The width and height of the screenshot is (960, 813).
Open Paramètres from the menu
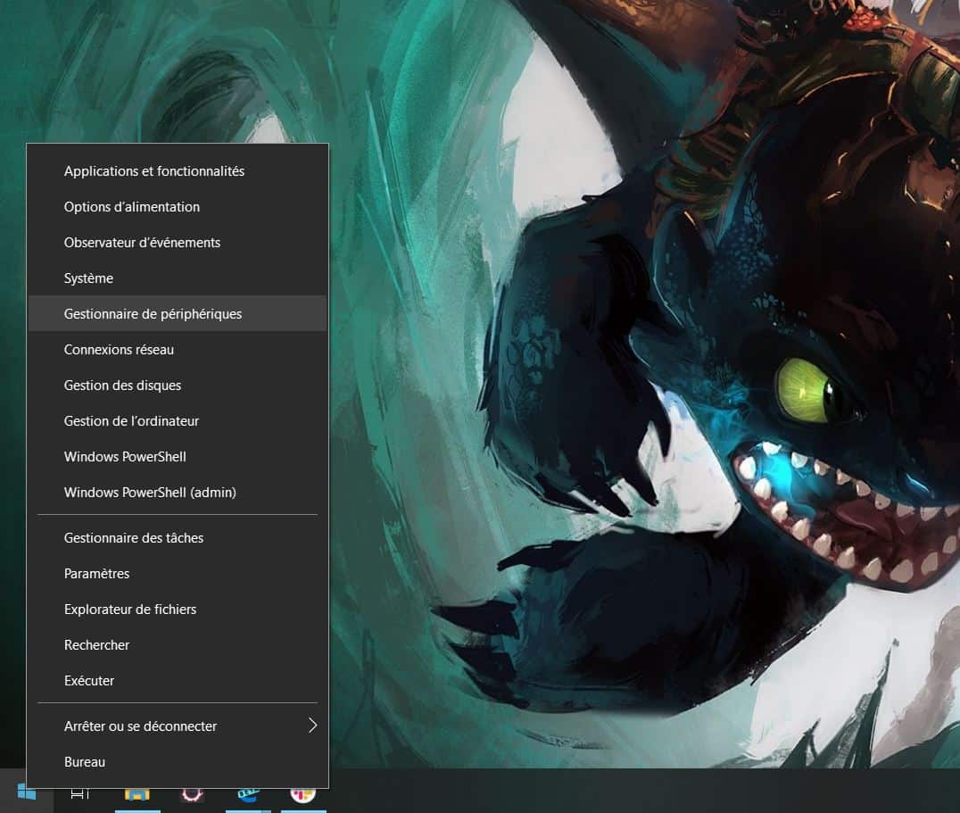(96, 574)
